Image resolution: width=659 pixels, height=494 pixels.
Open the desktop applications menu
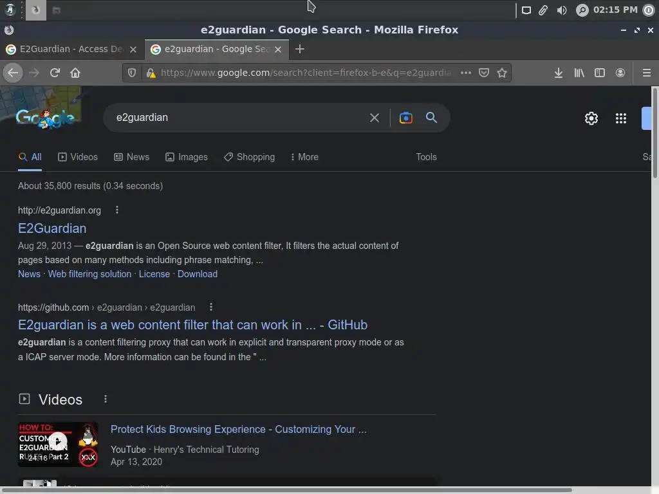coord(10,10)
